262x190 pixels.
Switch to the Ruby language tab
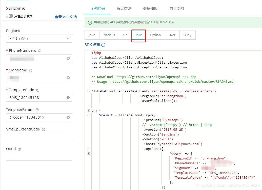pos(188,35)
